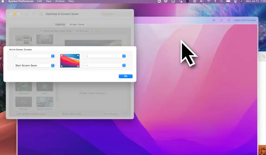The image size is (266, 155).
Task: Toggle Use random screen saver checkbox
Action: click(x=14, y=114)
